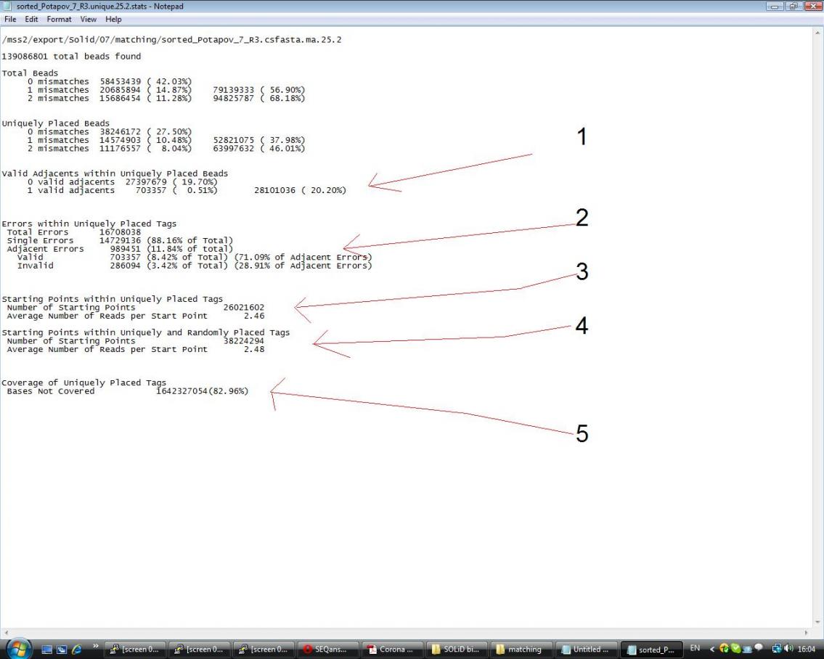The image size is (824, 659).
Task: Open the File menu
Action: pos(10,20)
